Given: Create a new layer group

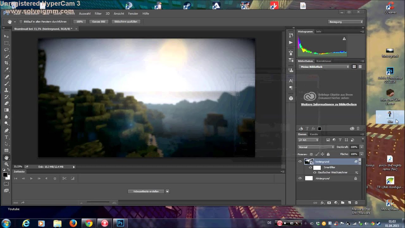Looking at the screenshot, I should (x=343, y=203).
